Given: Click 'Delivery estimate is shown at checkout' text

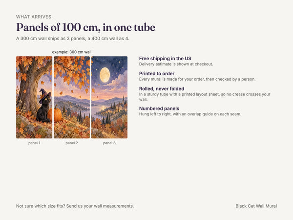Looking at the screenshot, I should click(x=176, y=64).
